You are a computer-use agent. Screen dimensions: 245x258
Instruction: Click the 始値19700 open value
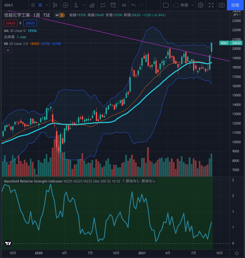77,15
